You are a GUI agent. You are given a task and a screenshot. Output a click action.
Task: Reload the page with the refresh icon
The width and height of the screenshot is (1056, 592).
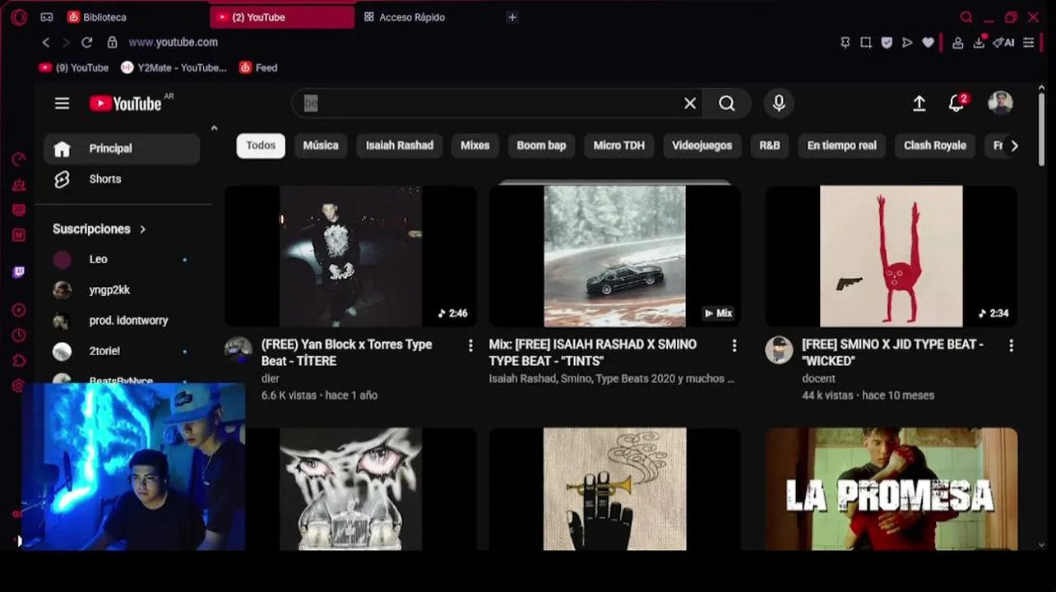tap(86, 42)
